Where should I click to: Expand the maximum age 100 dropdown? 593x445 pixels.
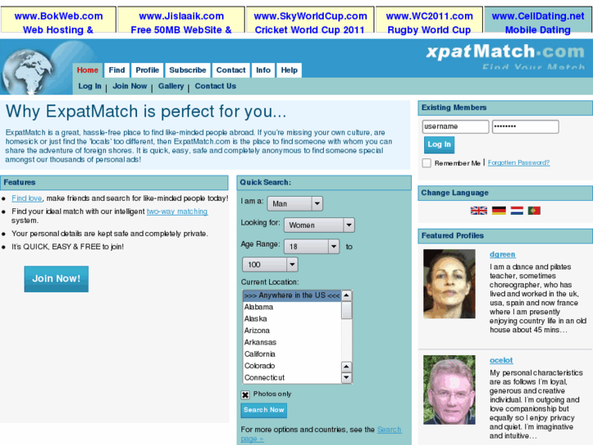270,265
